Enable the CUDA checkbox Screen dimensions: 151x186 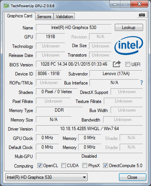(63, 166)
